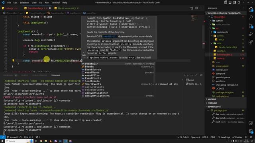The height and width of the screenshot is (143, 255).
Task: Click the open changes icon in editor toolbar
Action: pyautogui.click(x=192, y=8)
